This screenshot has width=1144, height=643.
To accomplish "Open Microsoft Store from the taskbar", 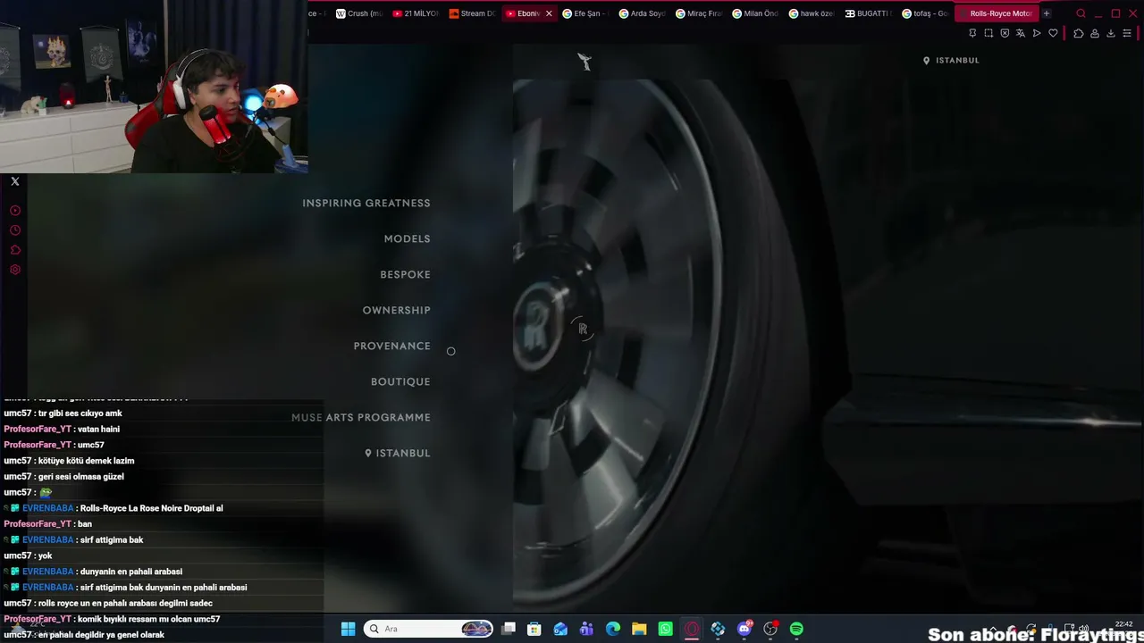I will 534,629.
